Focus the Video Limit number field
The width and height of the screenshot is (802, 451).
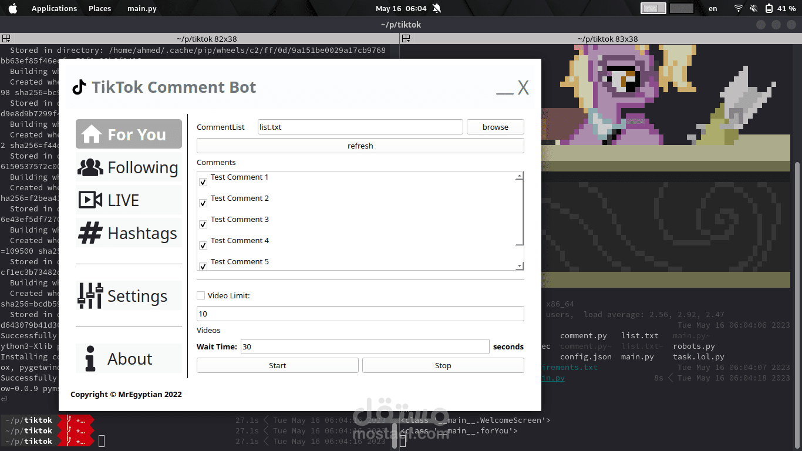360,314
